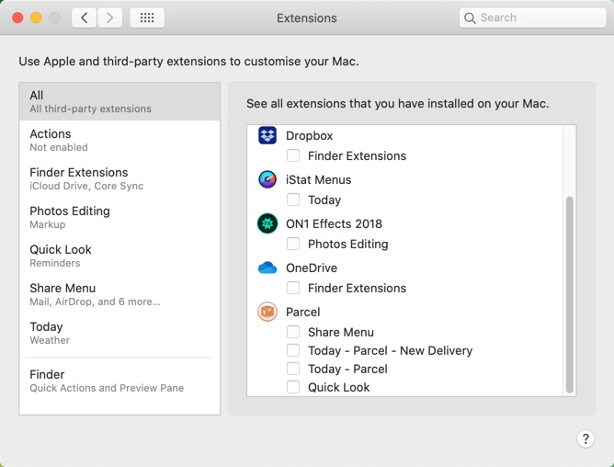Viewport: 614px width, 467px height.
Task: Check Today - Parcel - New Delivery
Action: tap(293, 350)
